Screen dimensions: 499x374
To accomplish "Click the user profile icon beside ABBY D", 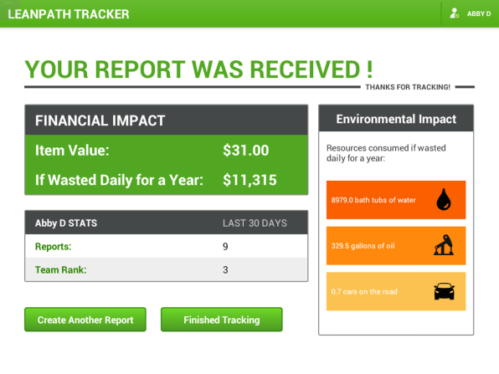I will (x=455, y=13).
